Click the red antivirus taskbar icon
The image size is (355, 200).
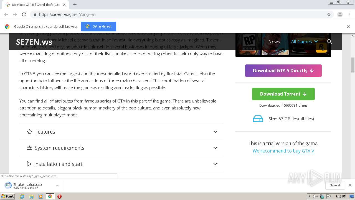(59, 196)
